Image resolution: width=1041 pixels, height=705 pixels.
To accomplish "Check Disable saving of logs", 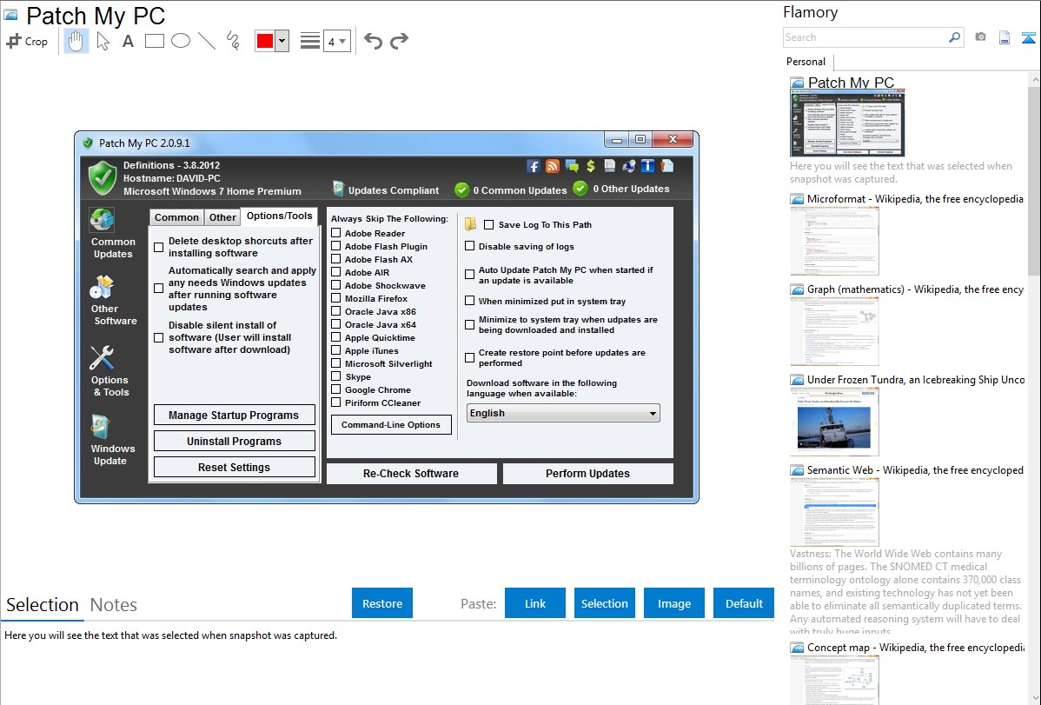I will tap(470, 246).
